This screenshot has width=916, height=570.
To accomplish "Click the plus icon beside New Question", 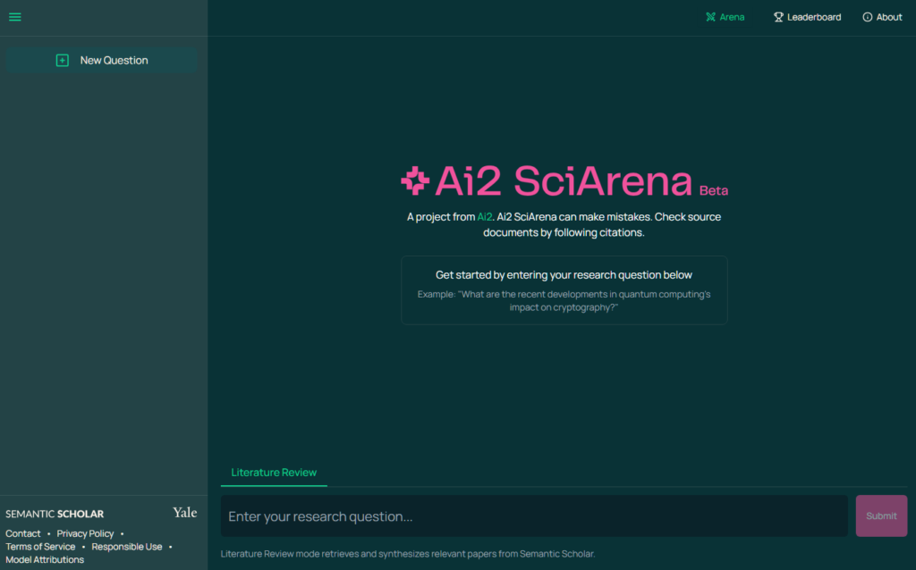I will (62, 60).
